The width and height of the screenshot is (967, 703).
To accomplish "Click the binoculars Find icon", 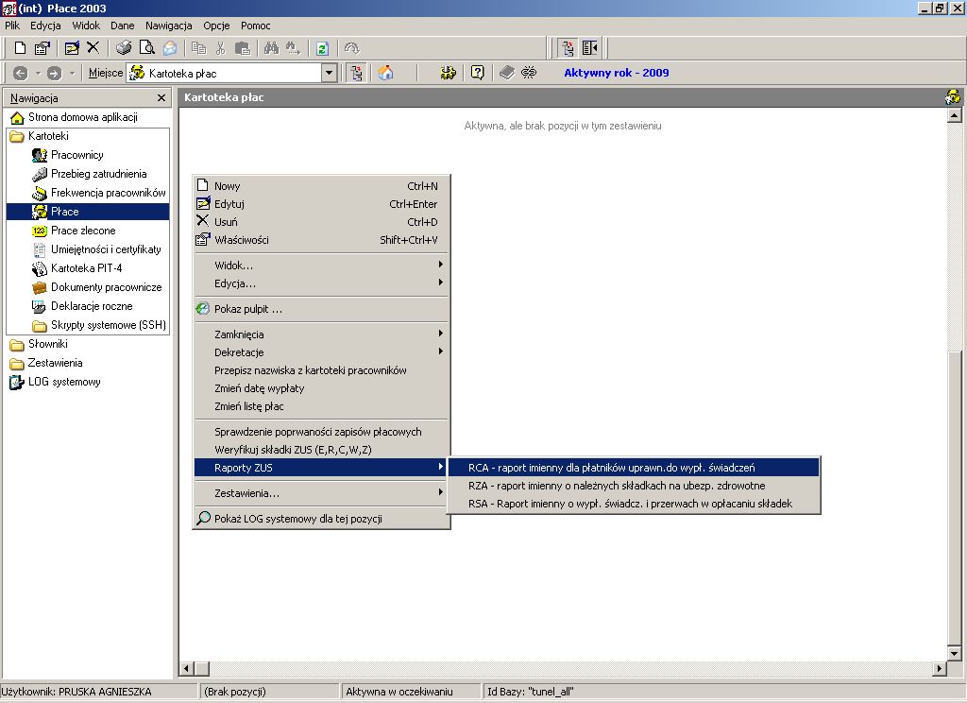I will tap(271, 48).
